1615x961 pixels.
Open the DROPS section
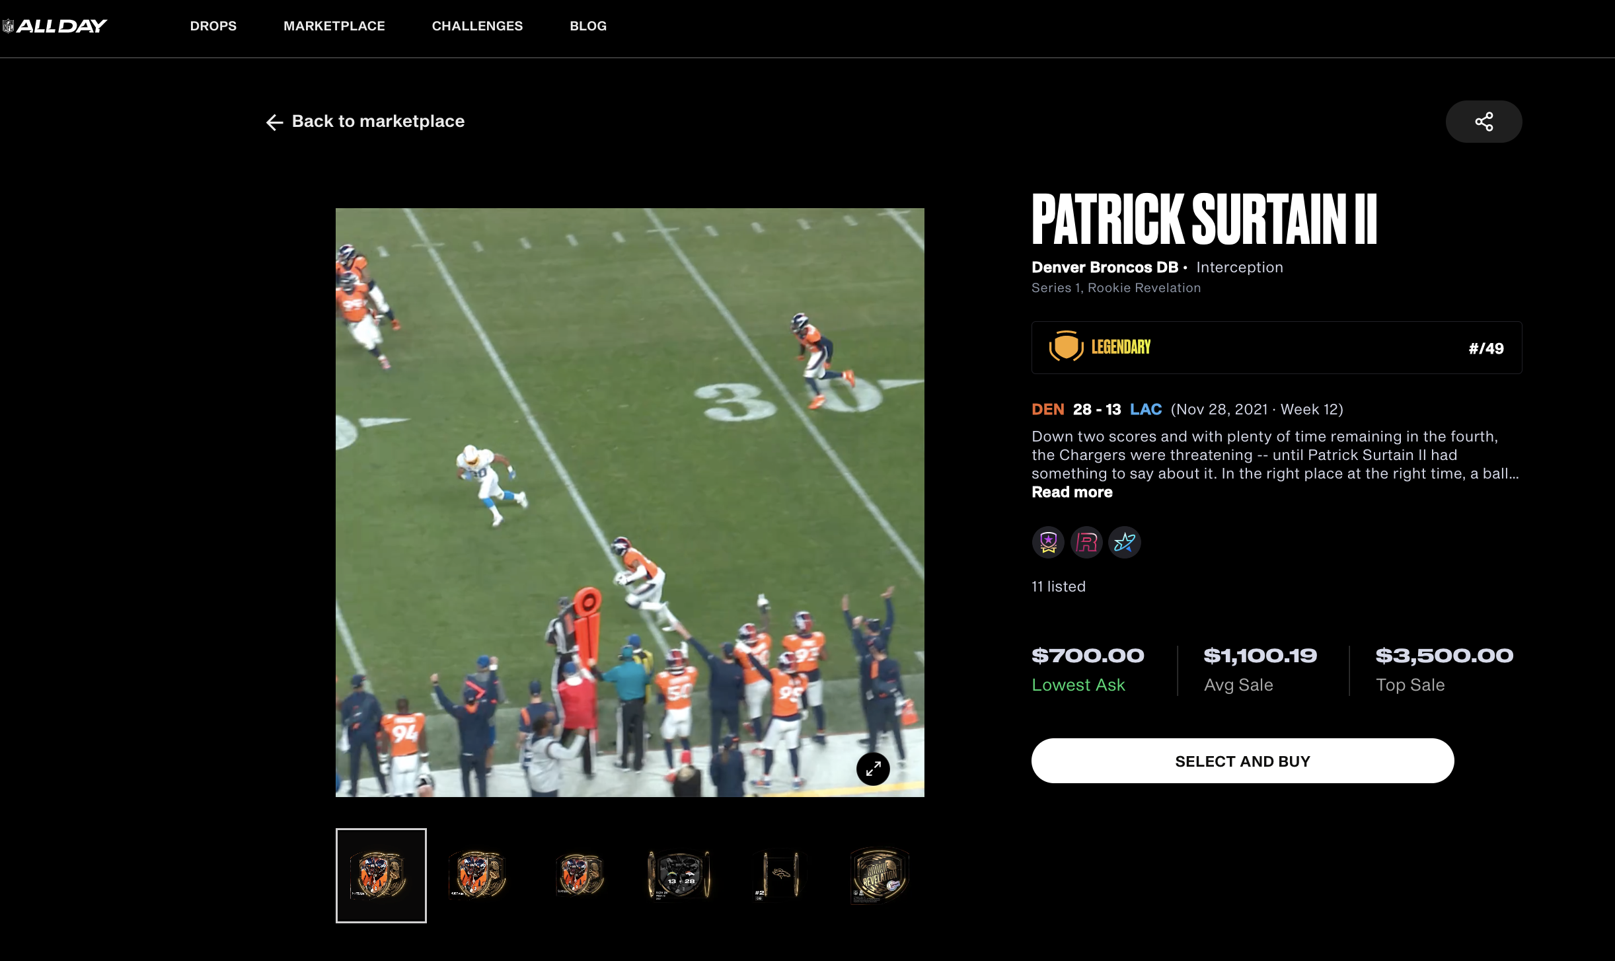(213, 26)
